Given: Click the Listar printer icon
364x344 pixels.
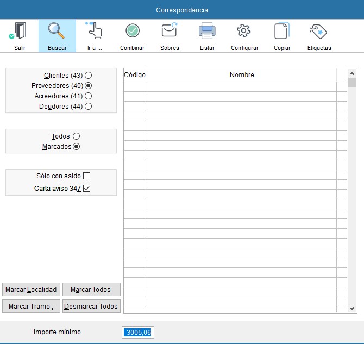Looking at the screenshot, I should pos(207,32).
